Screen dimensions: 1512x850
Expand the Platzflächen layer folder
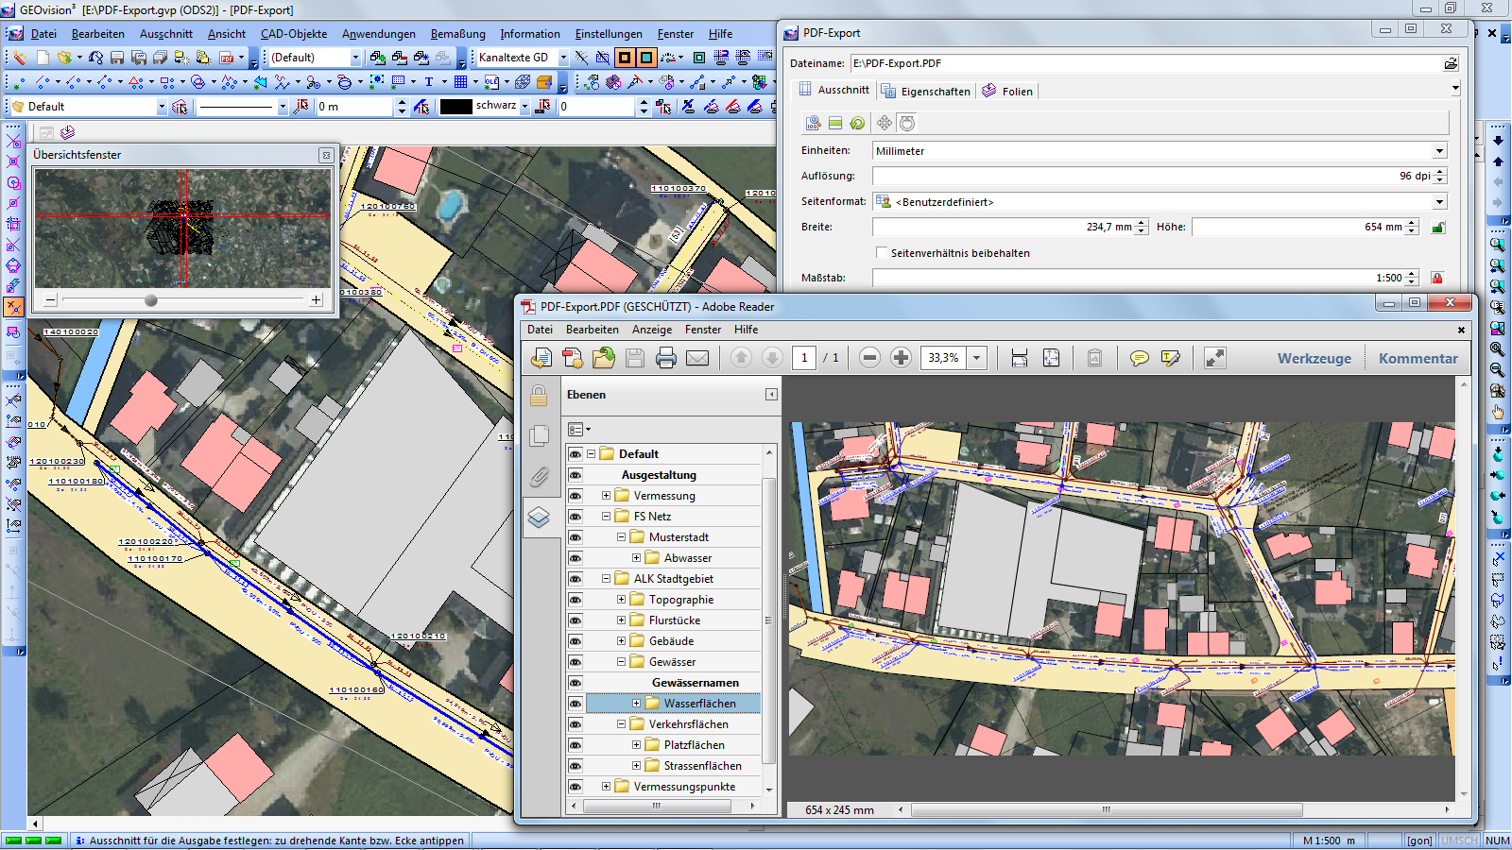pyautogui.click(x=636, y=745)
